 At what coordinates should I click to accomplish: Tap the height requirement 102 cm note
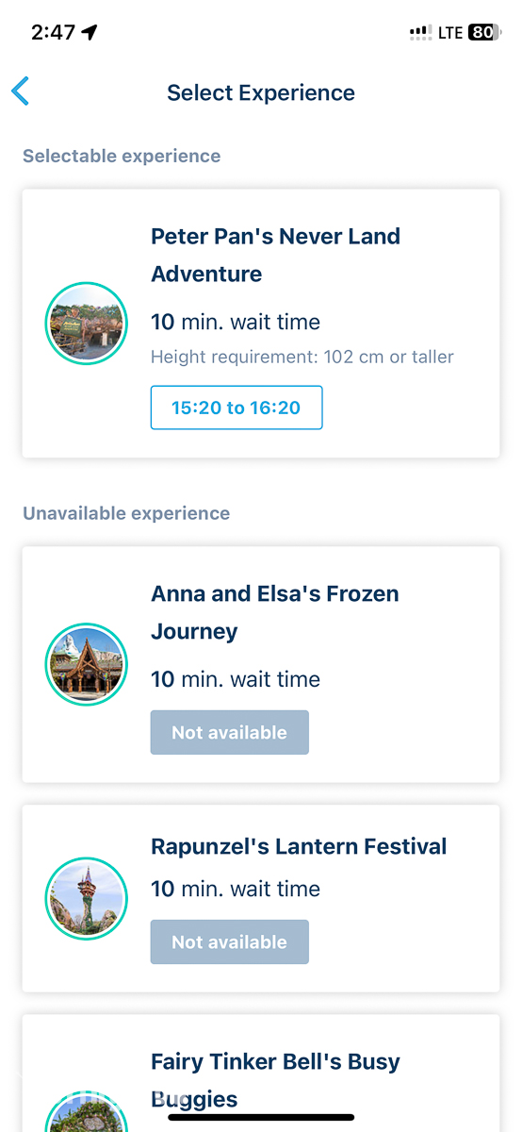pyautogui.click(x=302, y=357)
